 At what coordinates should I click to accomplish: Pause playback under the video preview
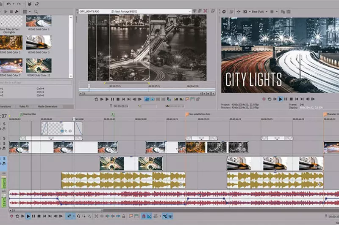tap(286, 99)
